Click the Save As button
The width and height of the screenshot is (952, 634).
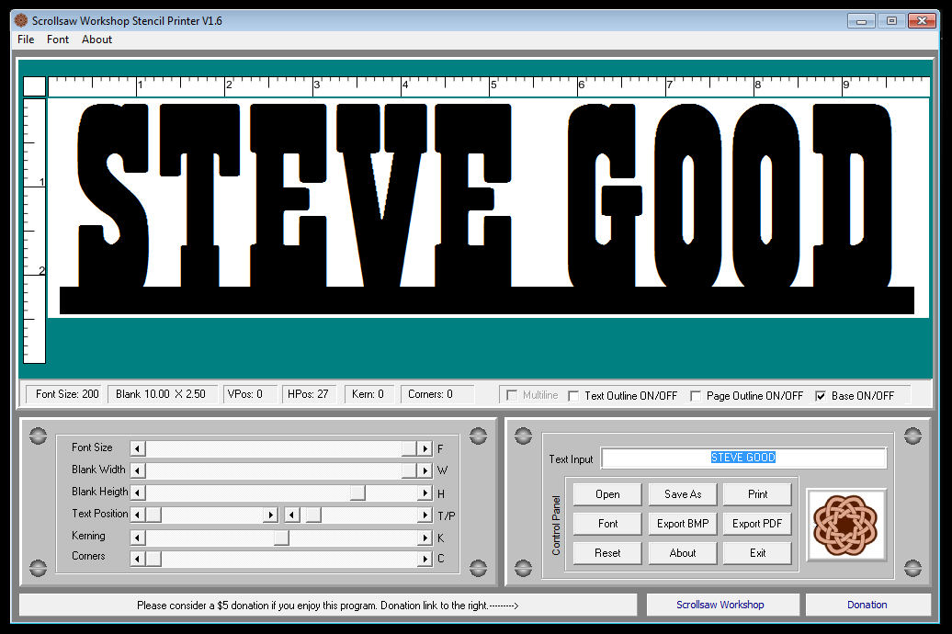click(682, 493)
